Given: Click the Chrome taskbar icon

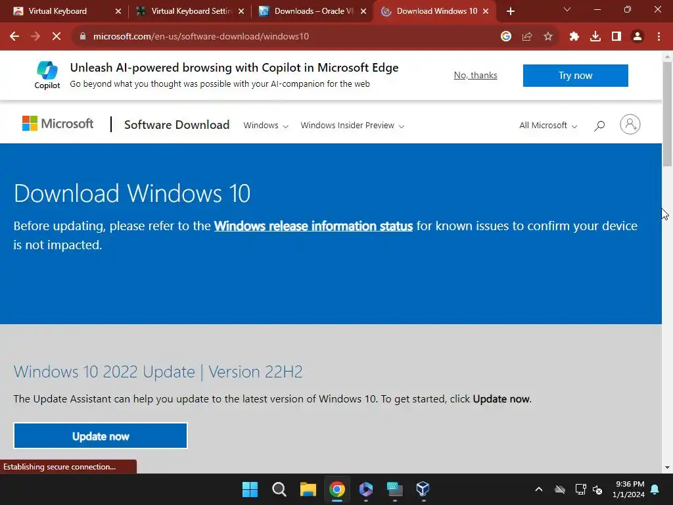Looking at the screenshot, I should click(337, 489).
